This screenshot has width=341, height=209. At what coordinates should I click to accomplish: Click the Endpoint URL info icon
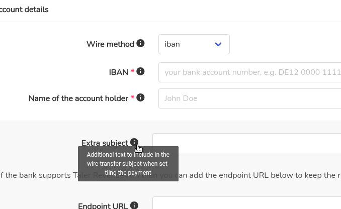pos(134,205)
